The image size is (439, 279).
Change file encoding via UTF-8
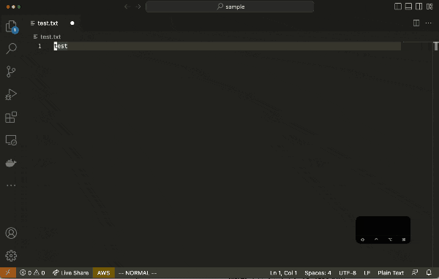[348, 273]
